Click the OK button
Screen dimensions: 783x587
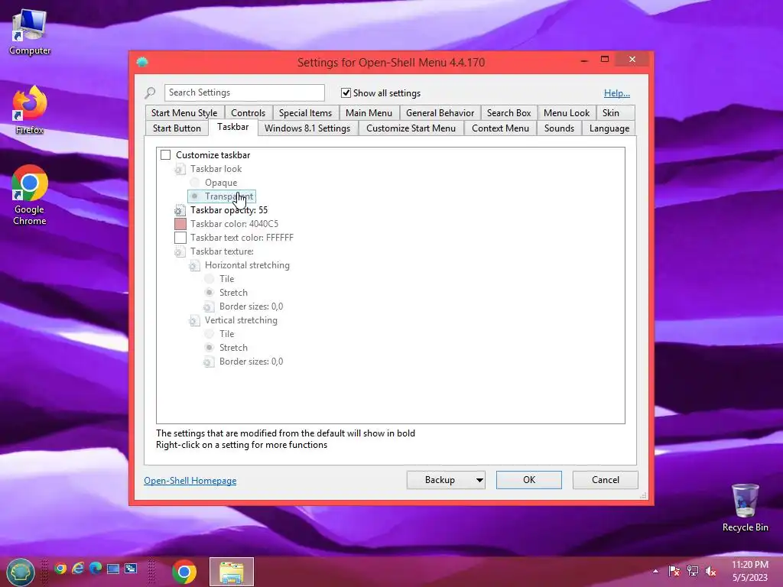coord(529,480)
